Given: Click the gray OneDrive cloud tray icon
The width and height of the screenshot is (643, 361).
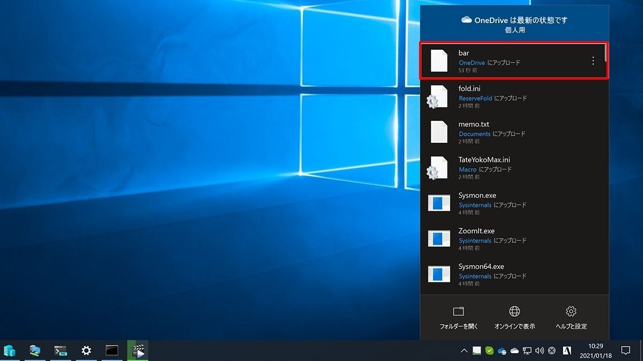Looking at the screenshot, I should (514, 351).
